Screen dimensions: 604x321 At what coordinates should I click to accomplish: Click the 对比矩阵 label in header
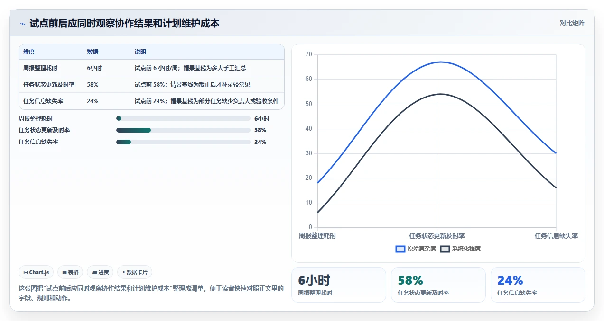572,23
